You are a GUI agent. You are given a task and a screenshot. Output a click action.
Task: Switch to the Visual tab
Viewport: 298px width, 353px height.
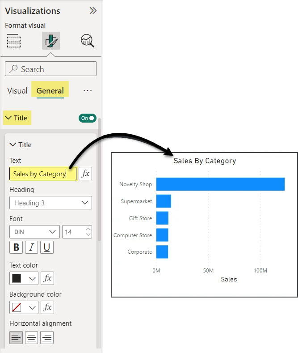pos(17,91)
